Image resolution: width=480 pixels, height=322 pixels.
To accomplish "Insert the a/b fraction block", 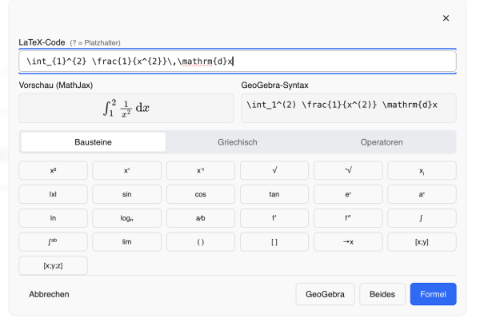I will tap(201, 218).
